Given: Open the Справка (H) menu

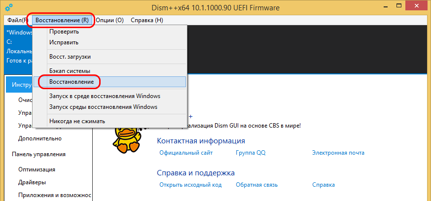Looking at the screenshot, I should 146,20.
